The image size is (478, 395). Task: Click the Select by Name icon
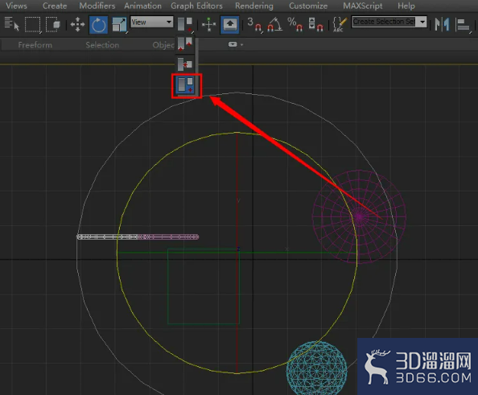tap(11, 24)
